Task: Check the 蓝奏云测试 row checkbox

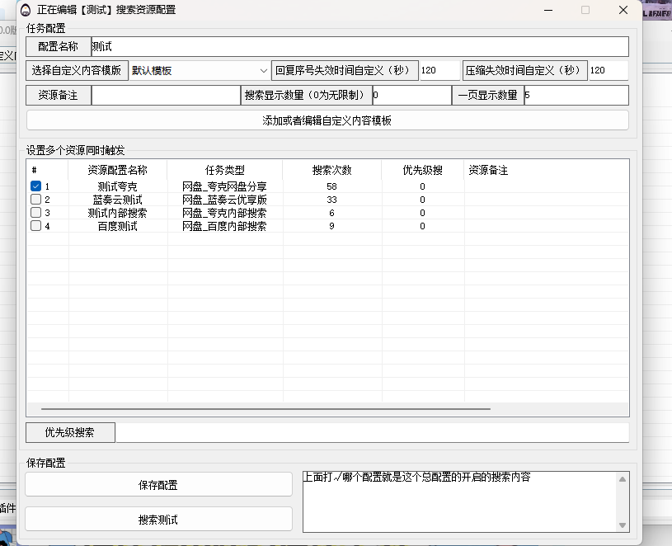Action: click(x=35, y=199)
